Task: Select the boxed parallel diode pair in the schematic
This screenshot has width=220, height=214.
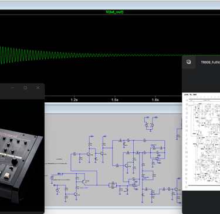Action: pos(113,185)
